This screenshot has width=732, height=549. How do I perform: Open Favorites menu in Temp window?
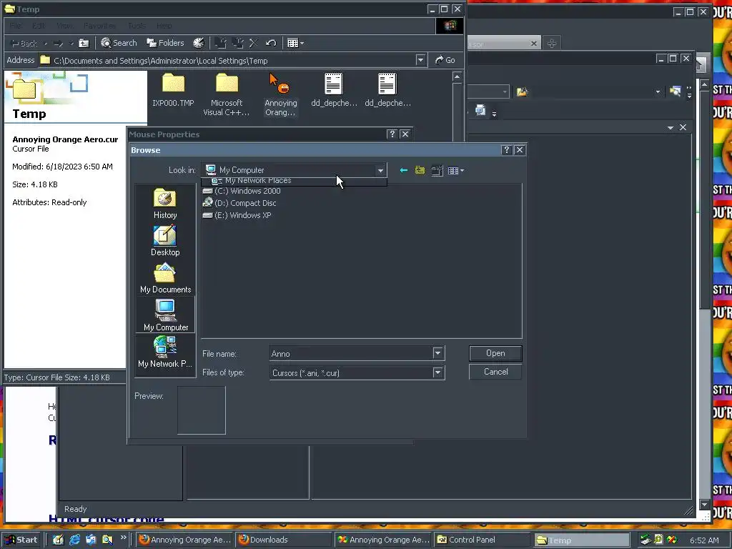pyautogui.click(x=99, y=26)
